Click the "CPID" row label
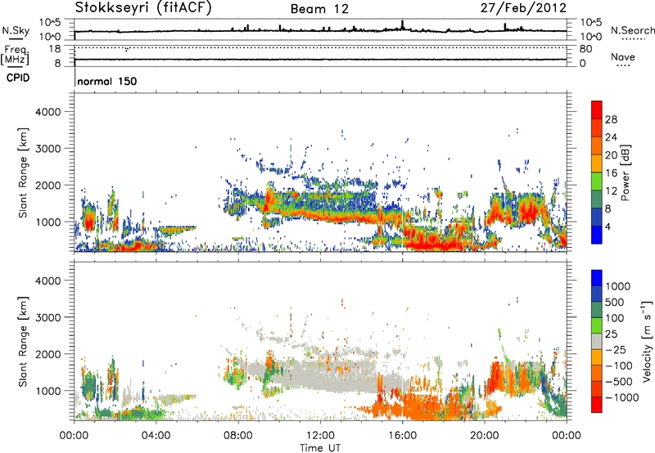 click(18, 78)
